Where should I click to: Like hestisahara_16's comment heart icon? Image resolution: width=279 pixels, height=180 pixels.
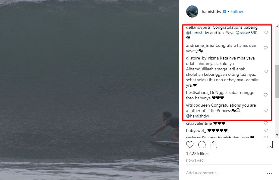coord(266,95)
